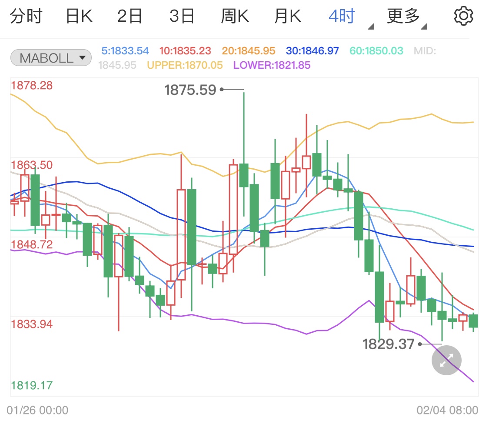Select the highlighted 4时 tab
489x424 pixels.
pos(341,15)
